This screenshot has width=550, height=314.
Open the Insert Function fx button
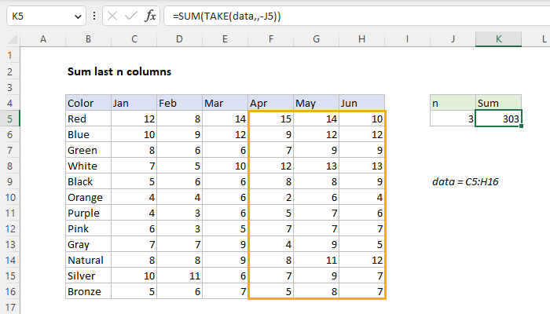[150, 16]
